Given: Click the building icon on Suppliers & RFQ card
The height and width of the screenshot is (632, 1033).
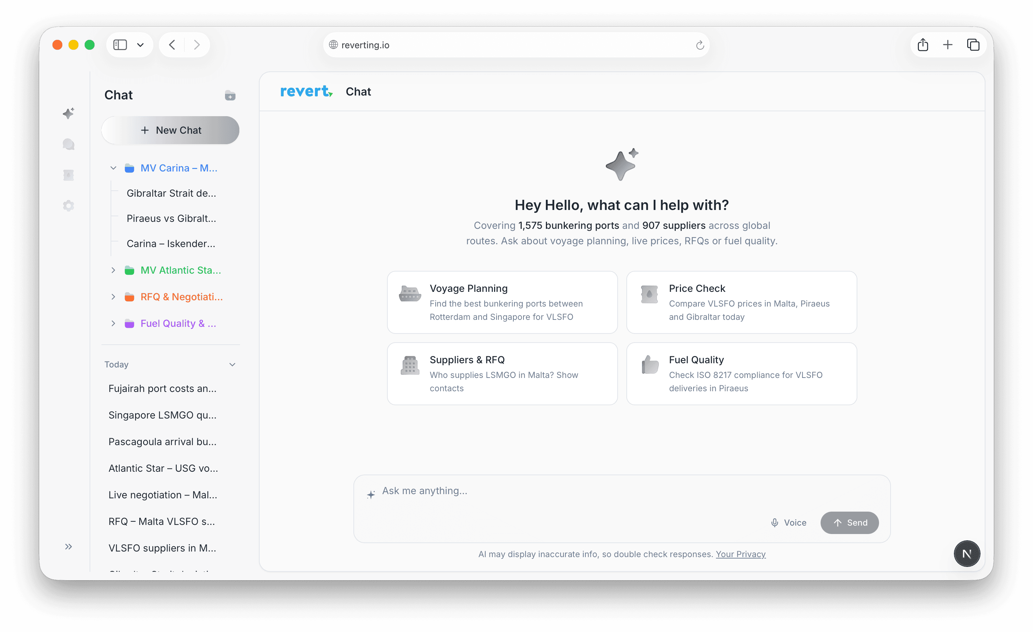Looking at the screenshot, I should coord(409,365).
